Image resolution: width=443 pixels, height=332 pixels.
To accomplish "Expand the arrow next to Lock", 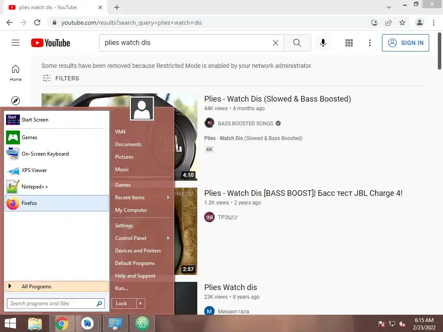I will 141,303.
